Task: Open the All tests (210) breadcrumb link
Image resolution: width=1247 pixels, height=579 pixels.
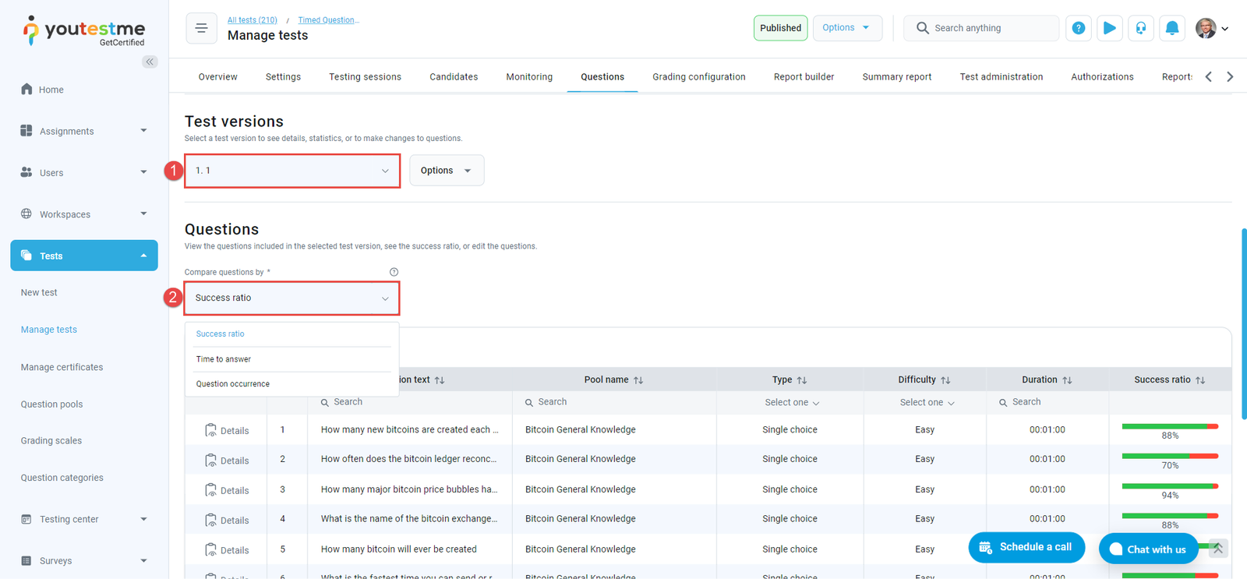Action: point(252,20)
